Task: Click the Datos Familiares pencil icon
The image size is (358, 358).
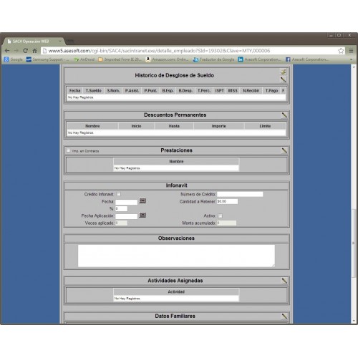Action: pos(284,316)
